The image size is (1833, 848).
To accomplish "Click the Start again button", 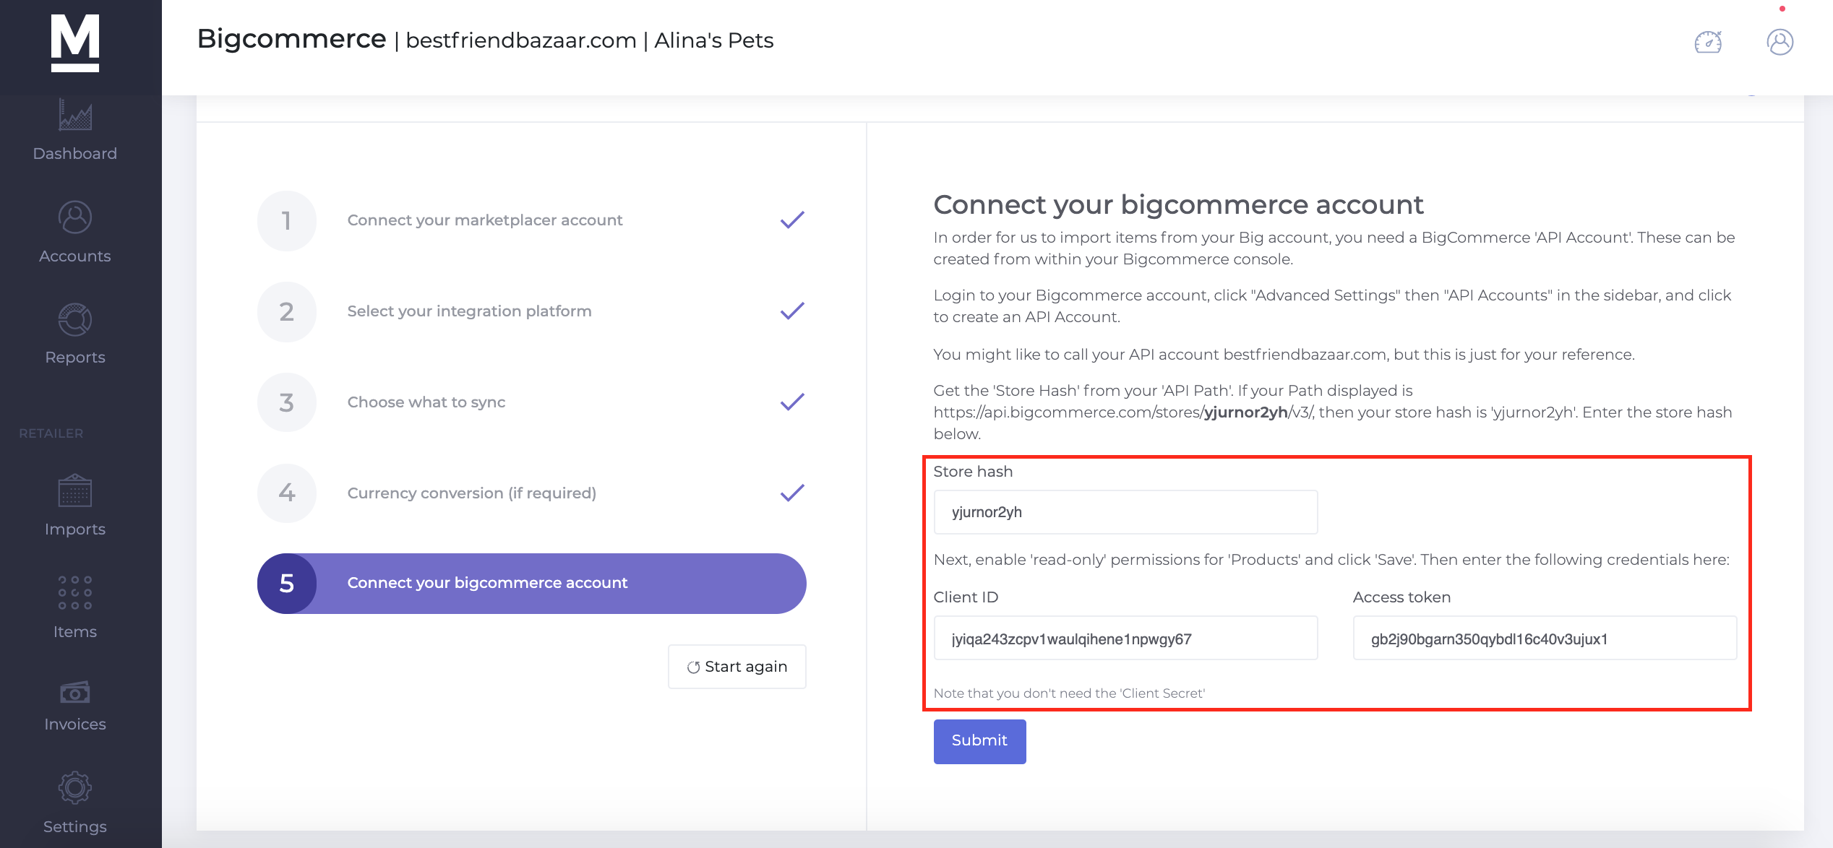I will (737, 667).
